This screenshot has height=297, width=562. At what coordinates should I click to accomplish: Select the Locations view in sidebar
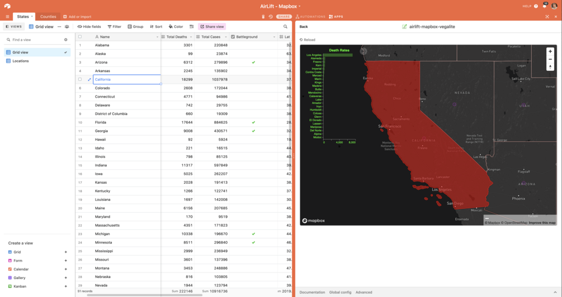pos(37,61)
